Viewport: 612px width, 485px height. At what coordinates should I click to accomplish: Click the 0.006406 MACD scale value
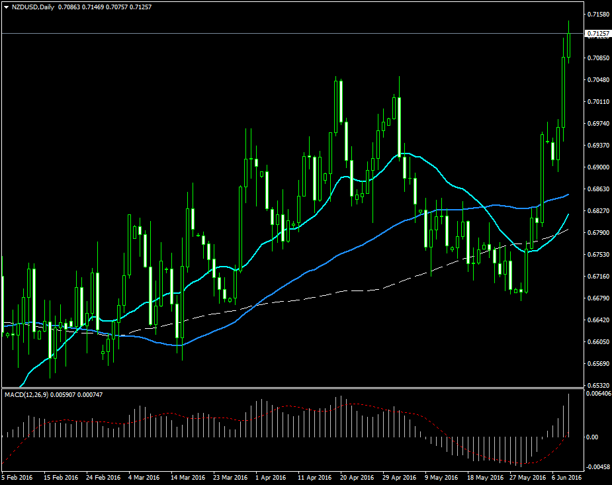click(599, 394)
